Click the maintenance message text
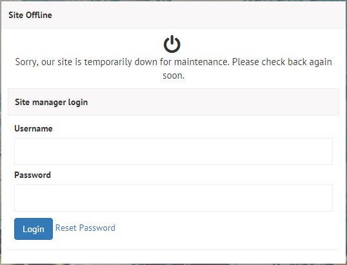 tap(173, 68)
